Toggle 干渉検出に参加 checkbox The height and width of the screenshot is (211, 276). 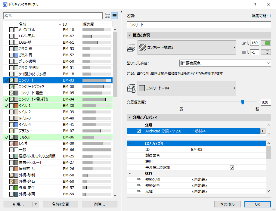point(232,168)
